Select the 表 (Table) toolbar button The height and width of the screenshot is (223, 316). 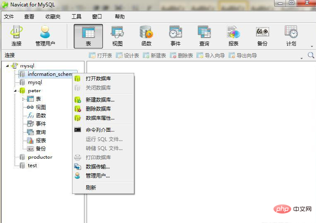[x=88, y=36]
